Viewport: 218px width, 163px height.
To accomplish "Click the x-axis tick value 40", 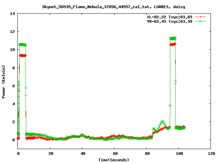I will click(83, 153).
